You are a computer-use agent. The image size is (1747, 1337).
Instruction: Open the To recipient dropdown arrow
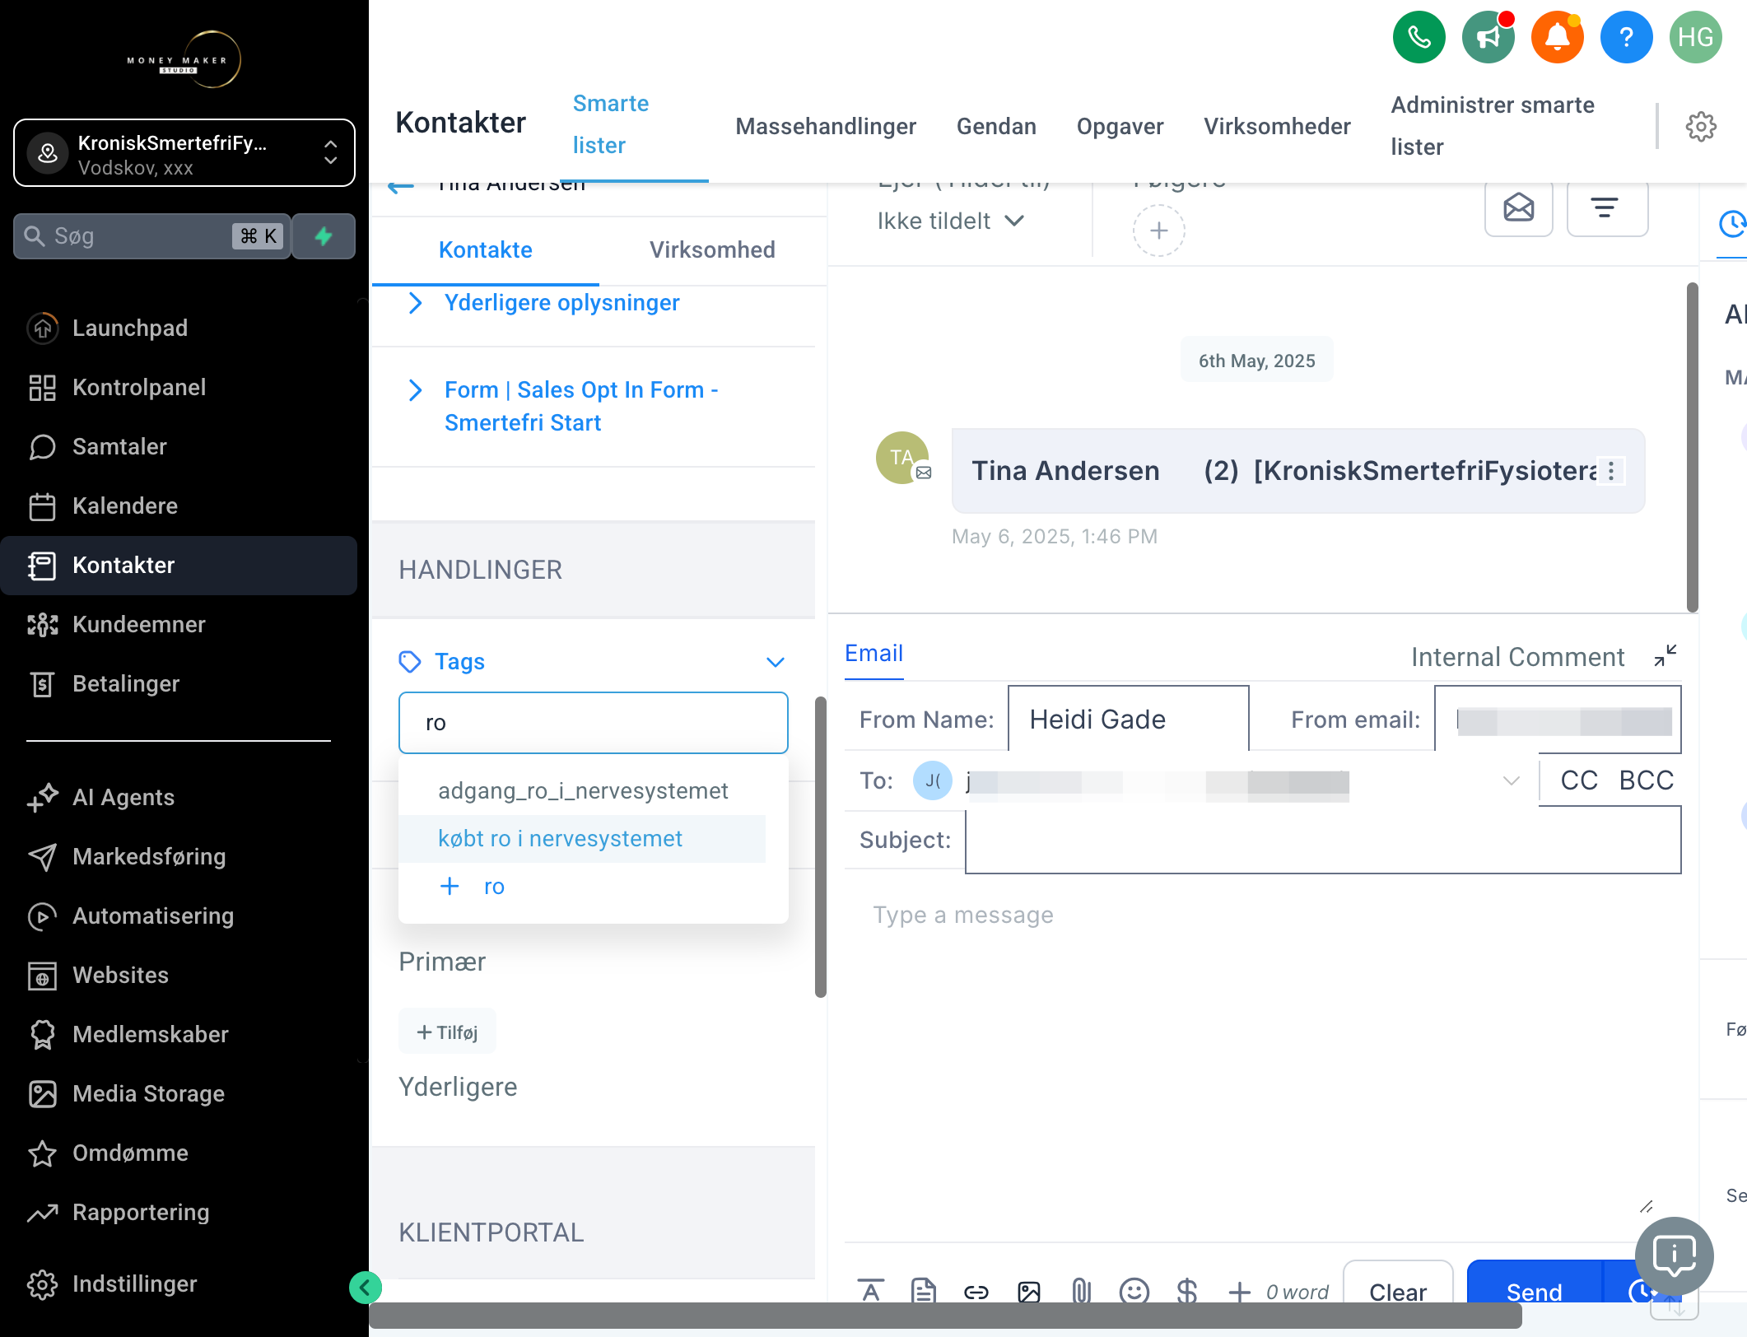tap(1510, 780)
